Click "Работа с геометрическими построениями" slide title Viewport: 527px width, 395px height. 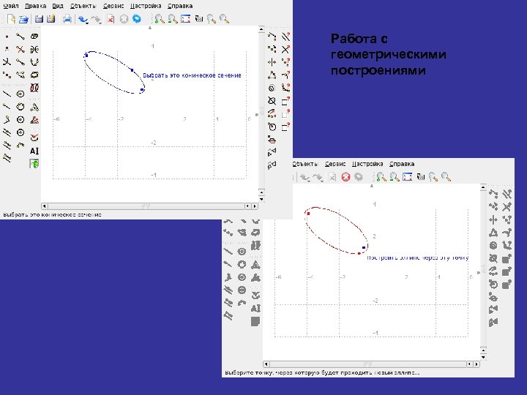[388, 54]
